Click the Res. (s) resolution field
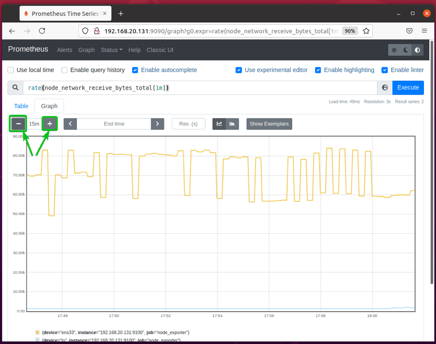 [x=188, y=124]
